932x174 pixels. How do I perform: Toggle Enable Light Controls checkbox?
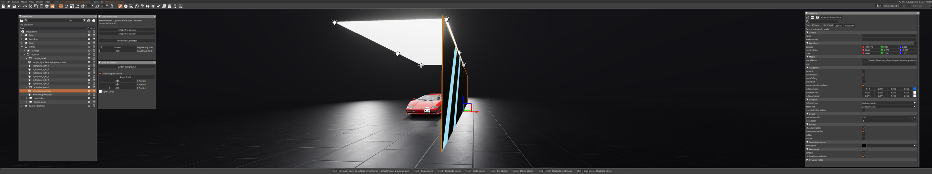(100, 73)
